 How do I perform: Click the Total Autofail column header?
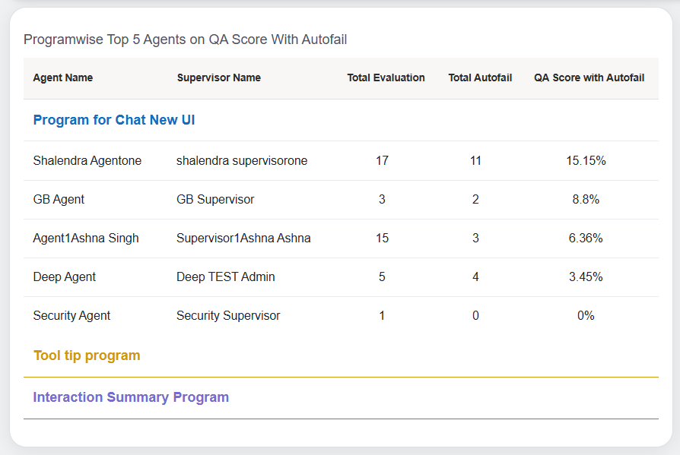click(480, 77)
